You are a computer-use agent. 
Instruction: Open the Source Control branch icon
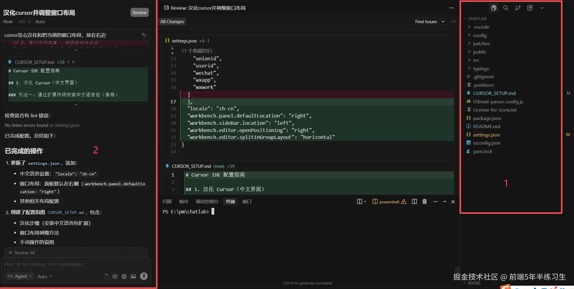pyautogui.click(x=518, y=8)
